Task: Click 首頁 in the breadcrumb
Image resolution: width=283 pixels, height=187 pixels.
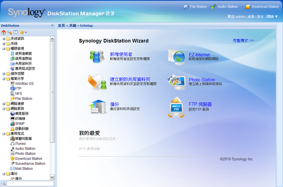Action: pos(61,25)
